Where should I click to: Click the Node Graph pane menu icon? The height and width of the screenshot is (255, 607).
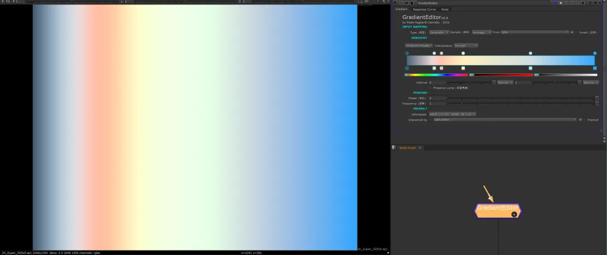click(x=393, y=147)
